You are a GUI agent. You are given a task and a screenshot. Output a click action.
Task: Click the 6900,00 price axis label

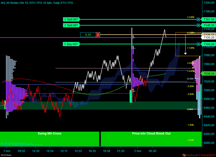point(209,134)
